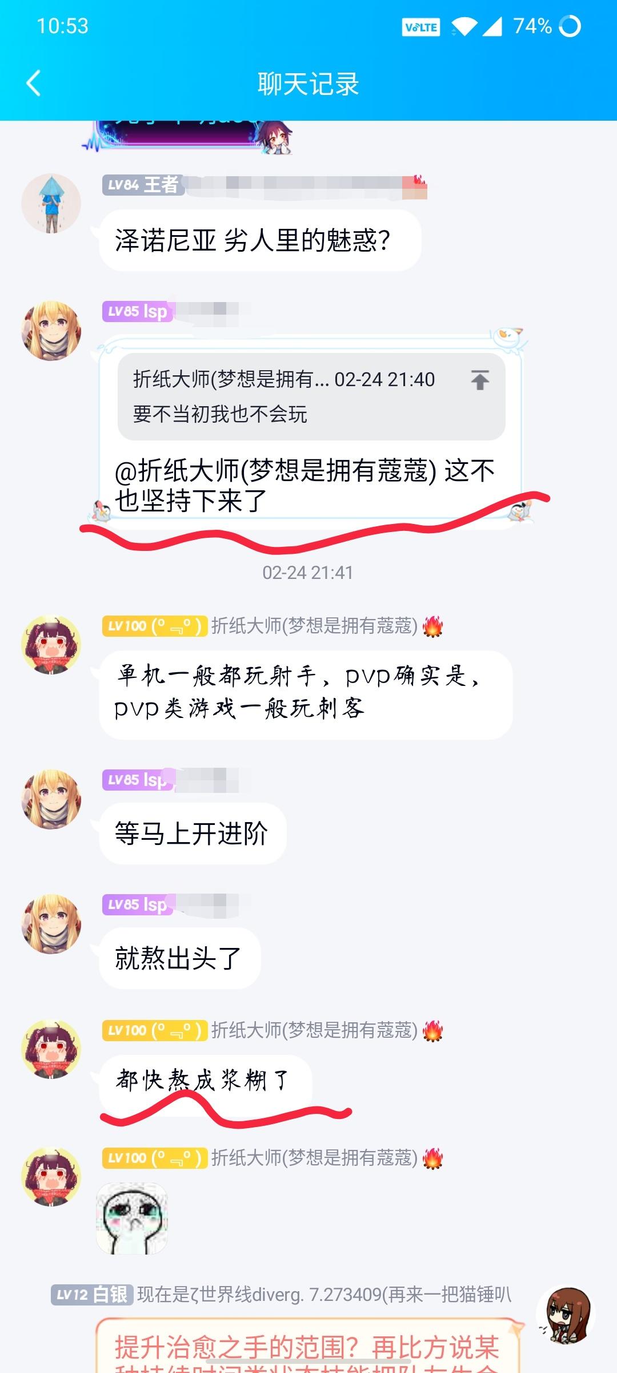Screen dimensions: 617x1373
Task: Tap message 泽诺尼亚 劣人里的魅惑?
Action: click(261, 240)
